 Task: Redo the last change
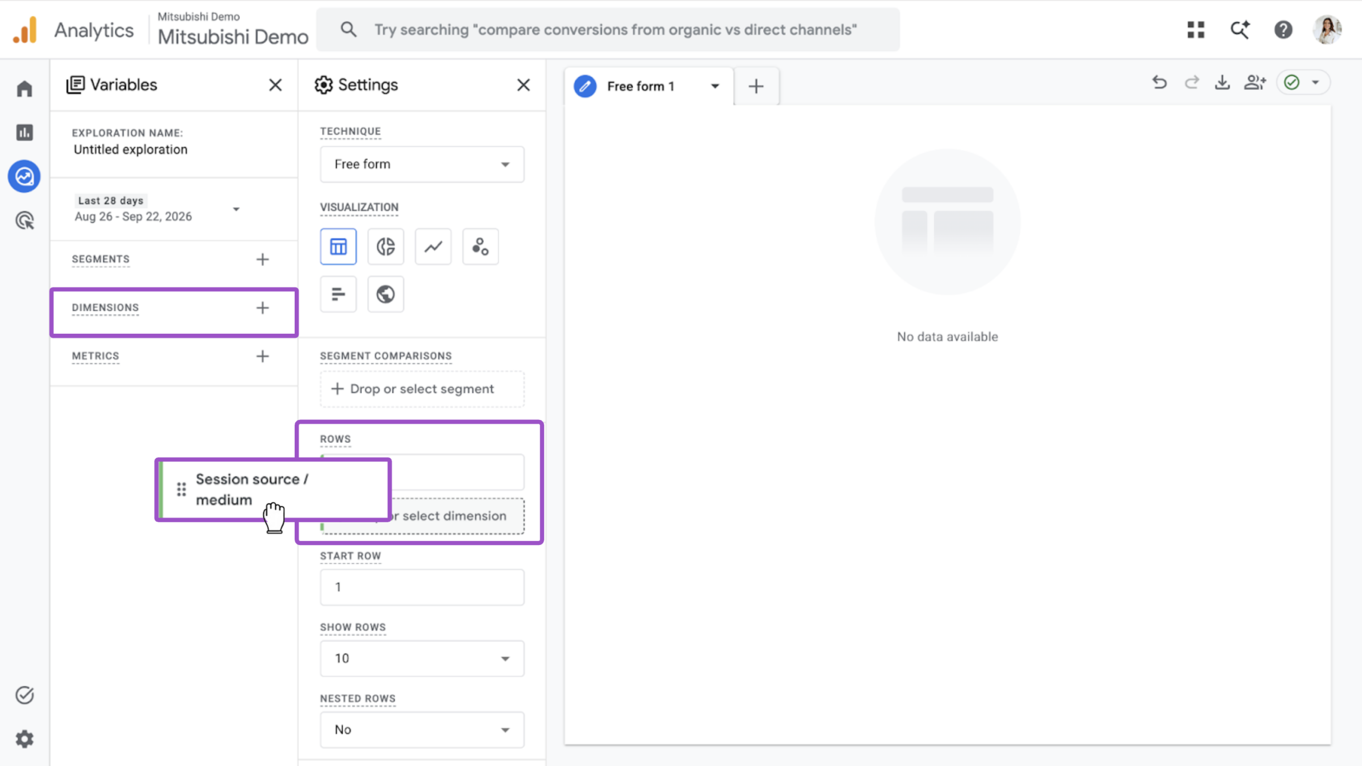tap(1192, 83)
